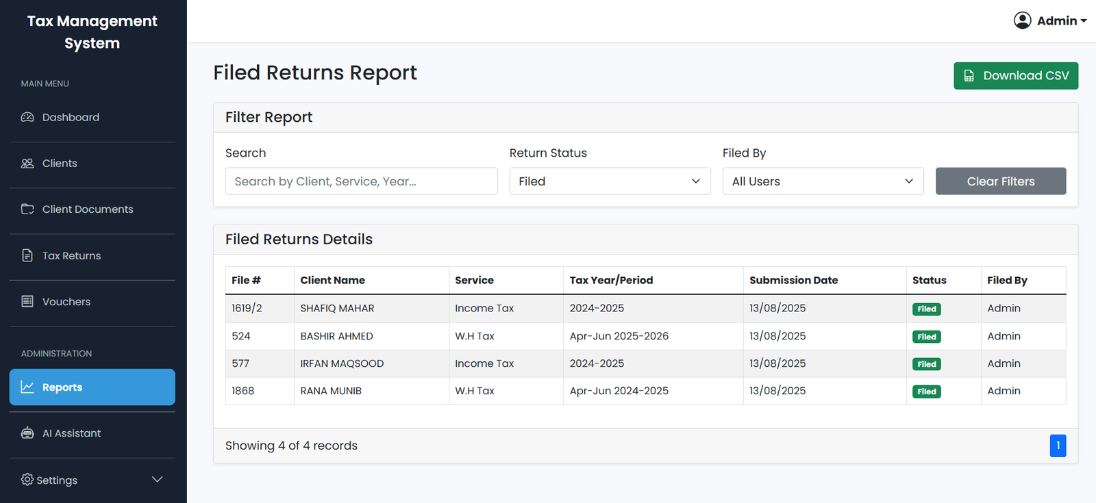Open AI Assistant menu item
Viewport: 1096px width, 503px height.
point(92,433)
